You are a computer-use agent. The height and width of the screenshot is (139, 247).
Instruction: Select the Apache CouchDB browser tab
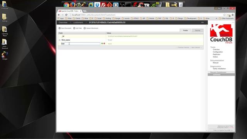69,11
